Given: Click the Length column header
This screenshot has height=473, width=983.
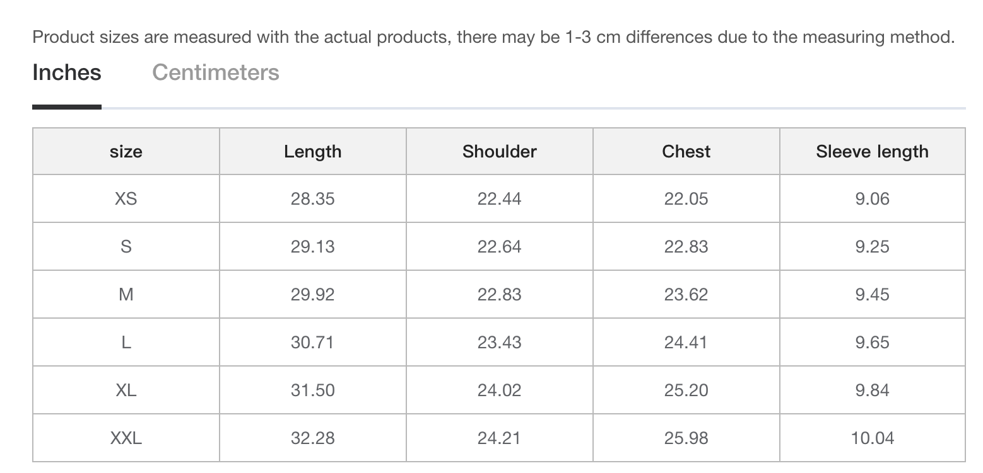Looking at the screenshot, I should point(313,151).
